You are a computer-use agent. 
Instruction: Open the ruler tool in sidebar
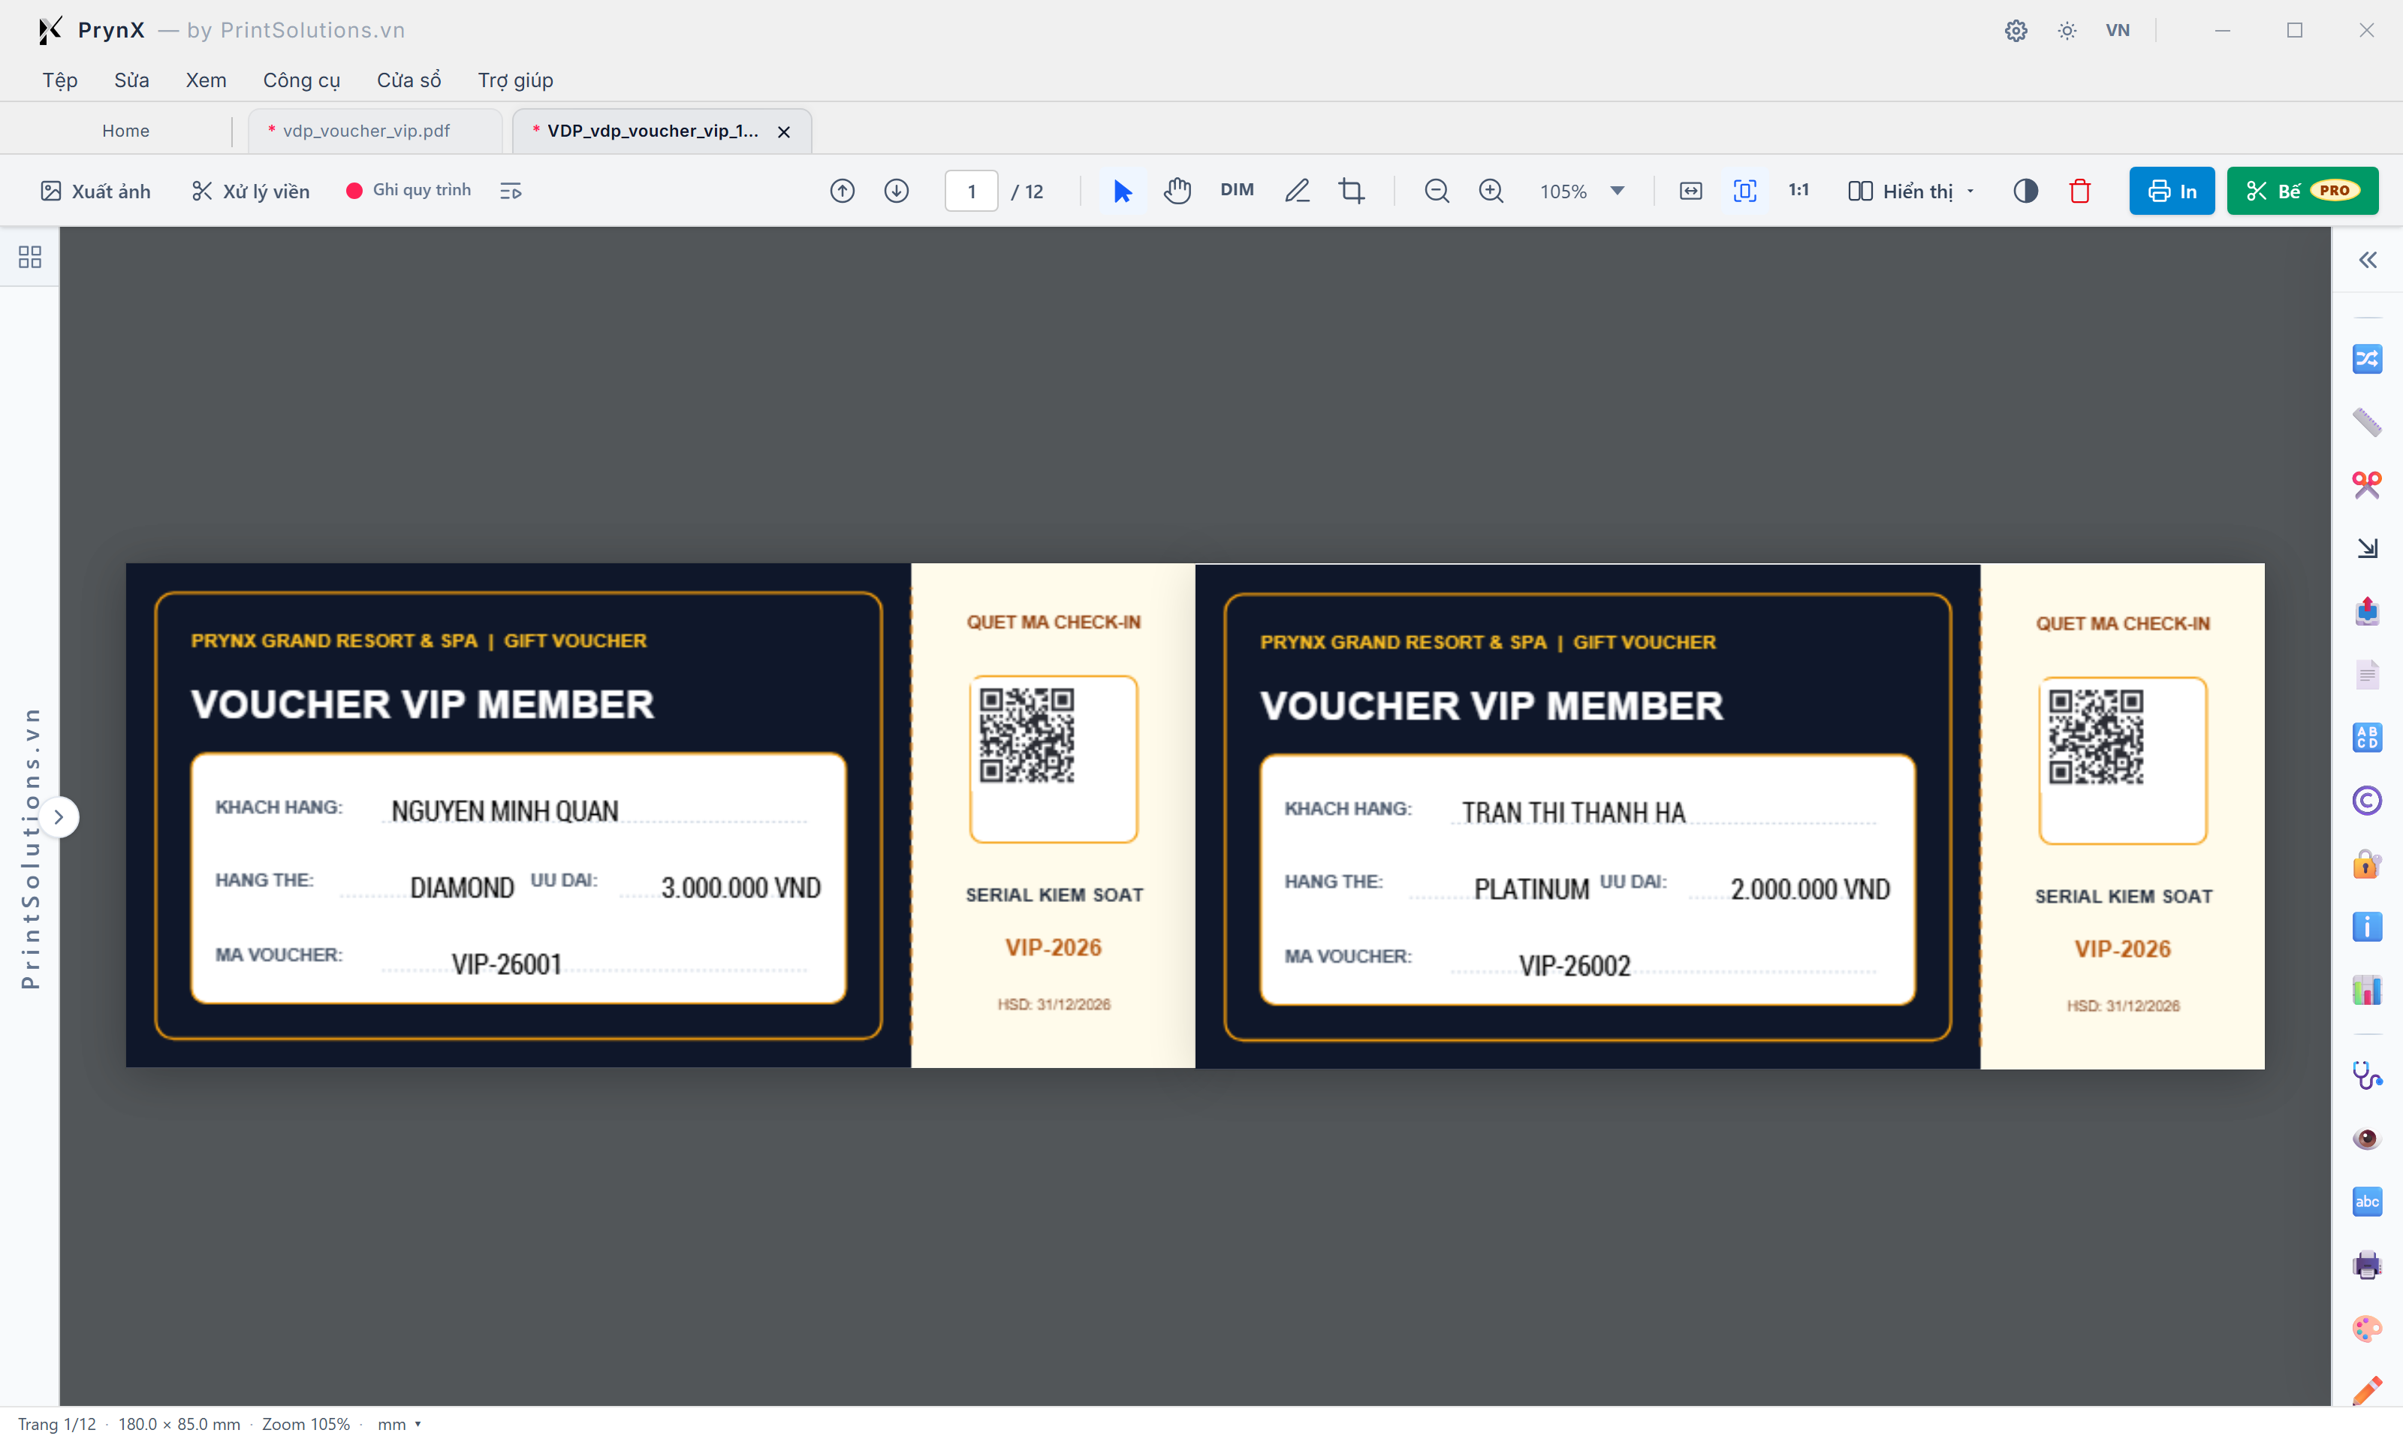coord(2367,422)
